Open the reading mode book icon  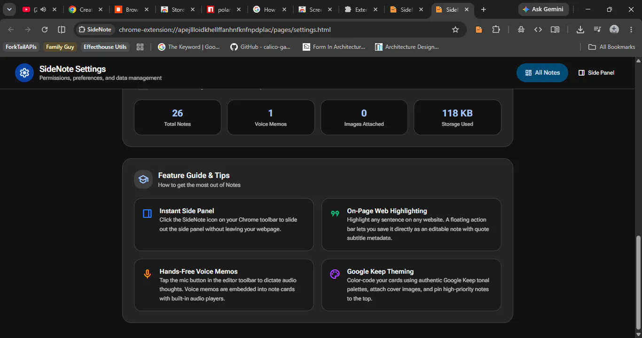555,30
